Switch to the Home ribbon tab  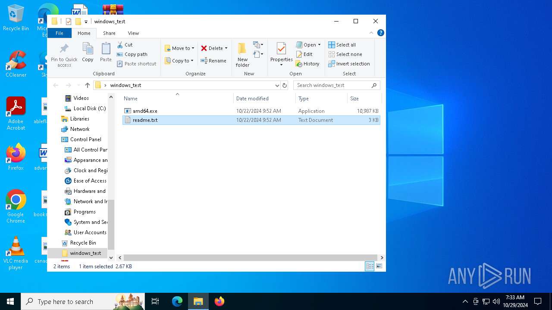tap(84, 33)
